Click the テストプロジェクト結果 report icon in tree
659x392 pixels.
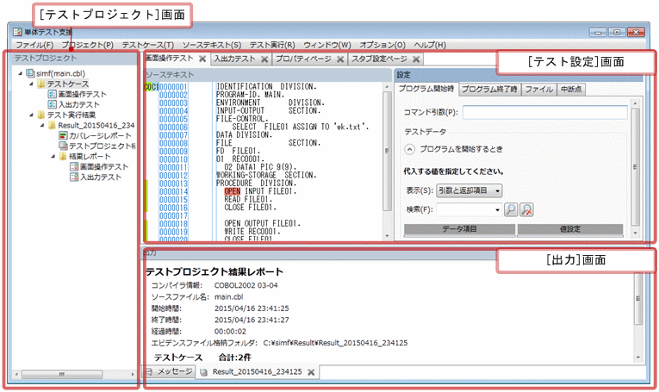(x=63, y=146)
